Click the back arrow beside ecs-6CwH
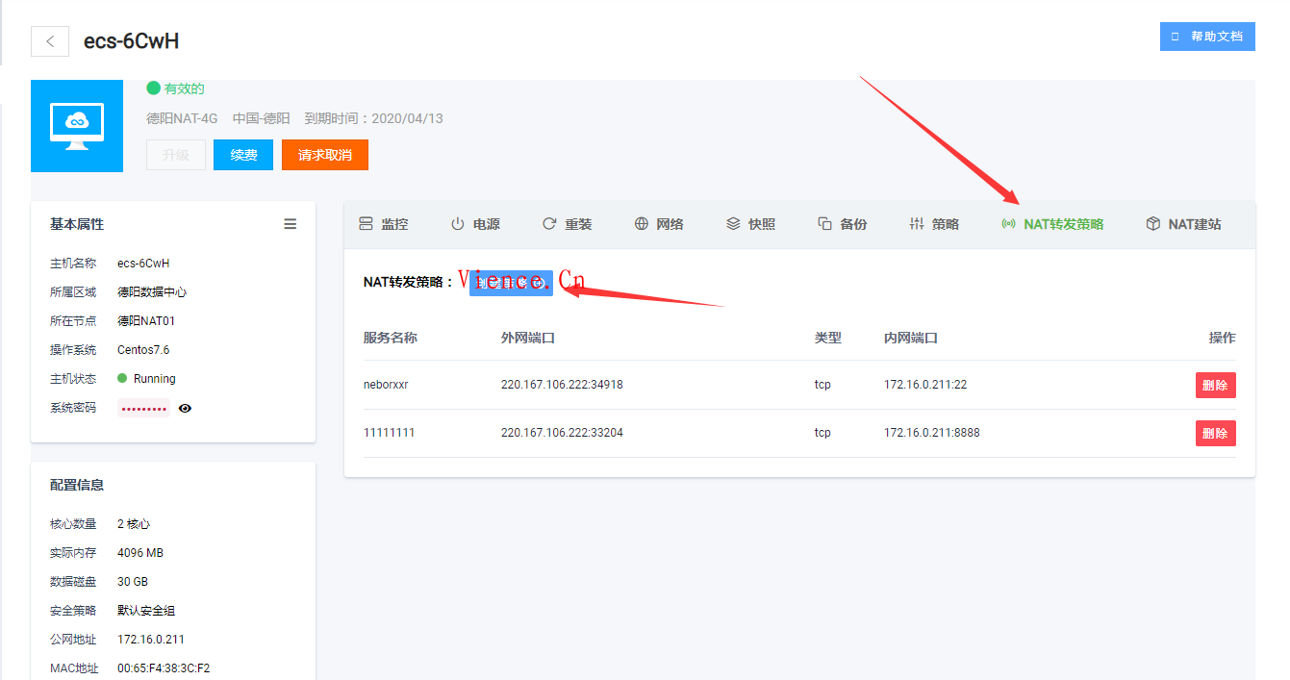The height and width of the screenshot is (680, 1290). 50,41
